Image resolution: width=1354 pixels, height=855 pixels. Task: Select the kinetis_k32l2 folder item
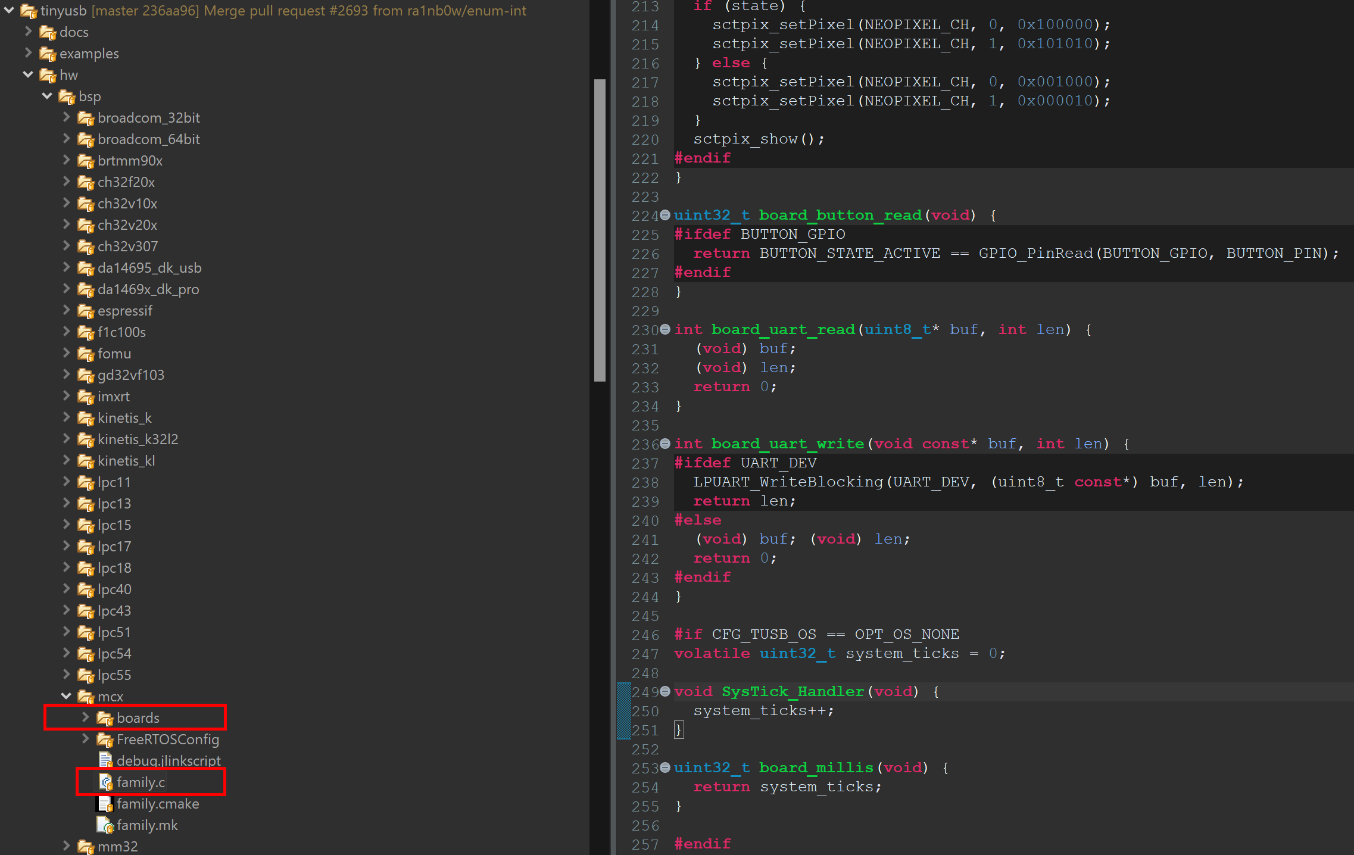(x=138, y=439)
